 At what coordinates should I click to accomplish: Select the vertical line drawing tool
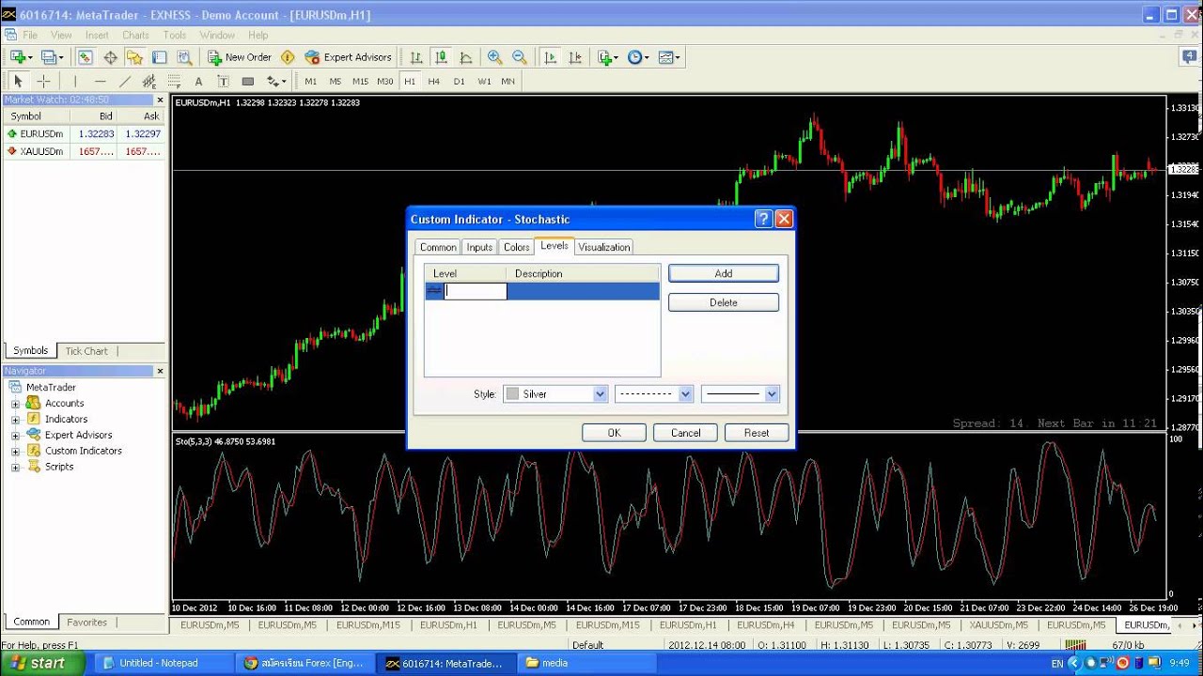pyautogui.click(x=74, y=82)
